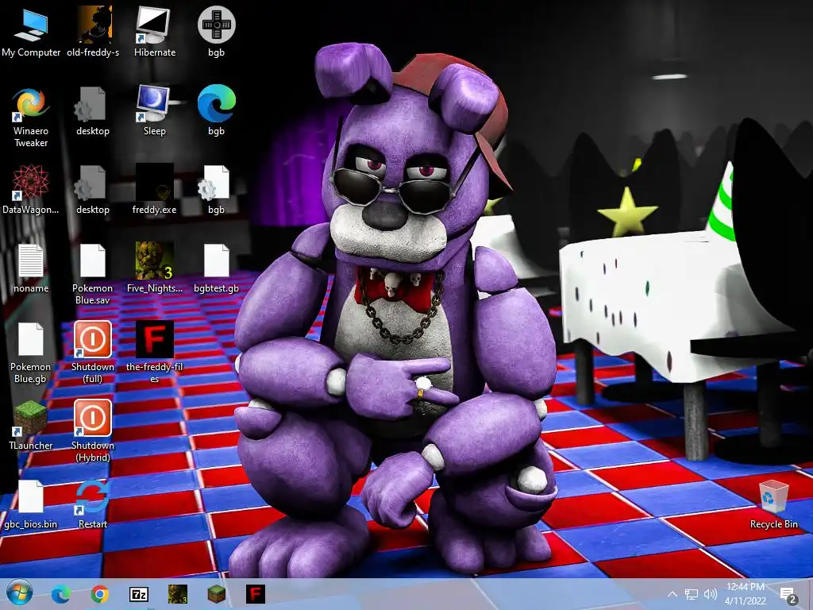Open 7-Zip from the taskbar
Viewport: 813px width, 610px height.
[138, 594]
